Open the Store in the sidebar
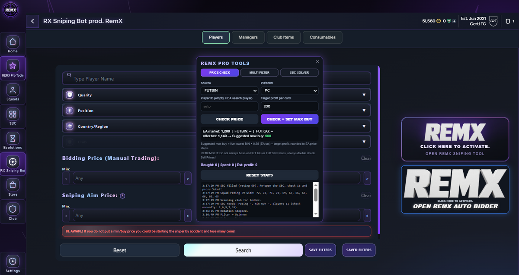 (x=13, y=188)
